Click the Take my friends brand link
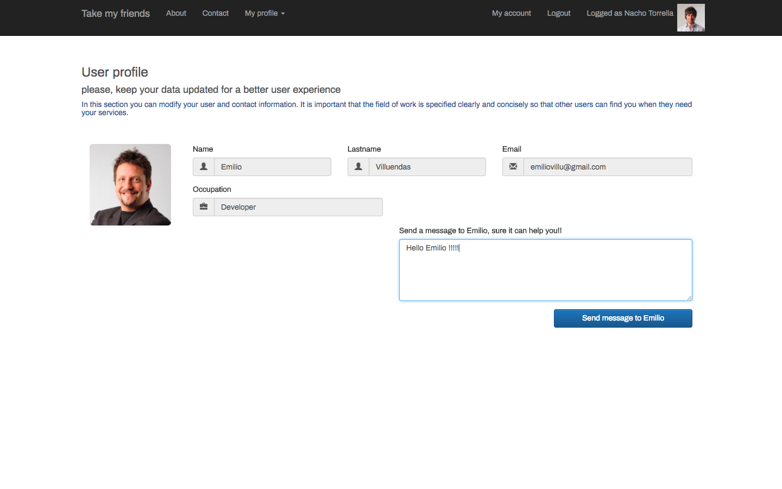782x489 pixels. (x=116, y=14)
